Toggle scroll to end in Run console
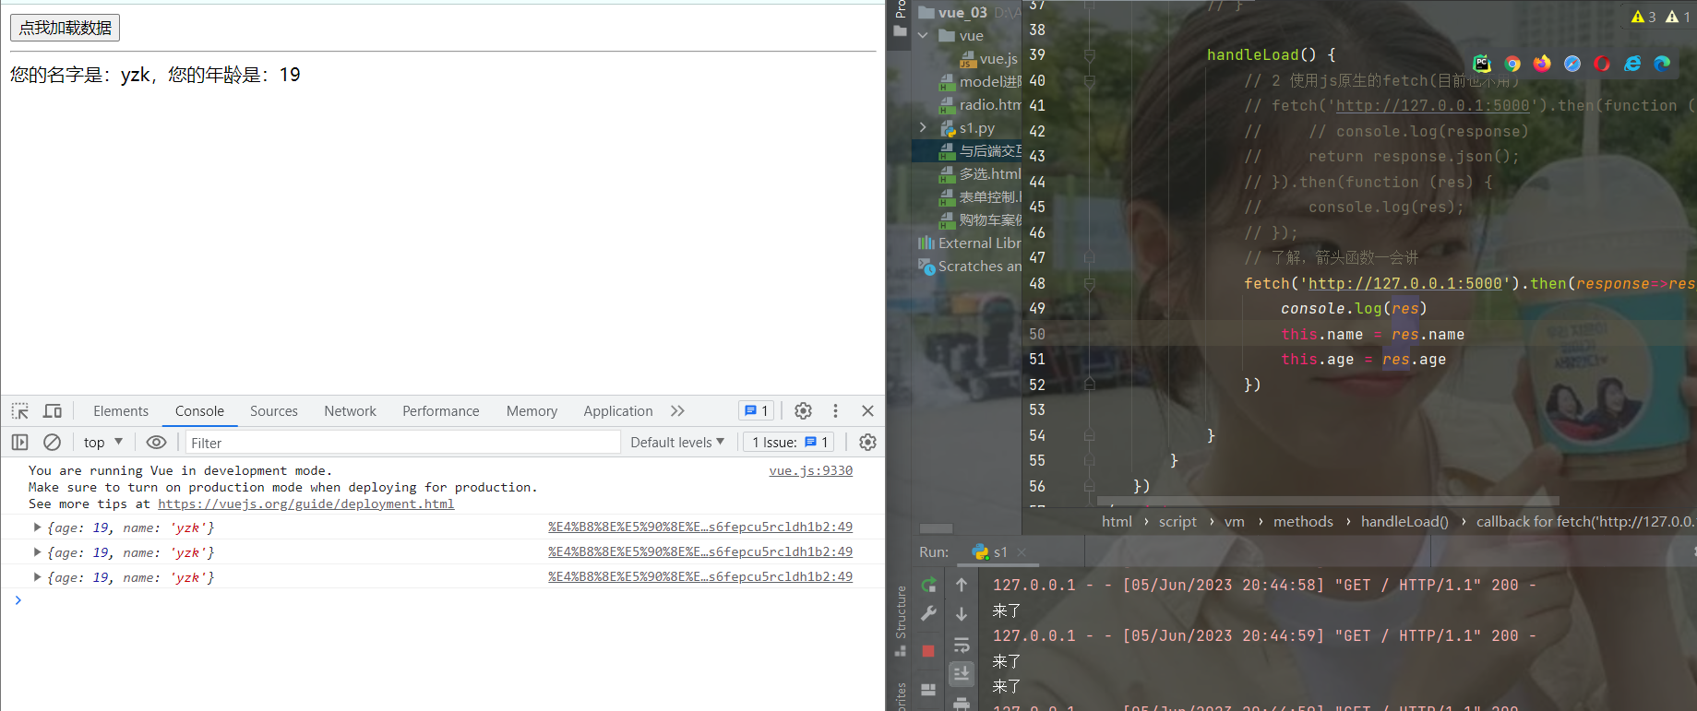 pos(962,674)
